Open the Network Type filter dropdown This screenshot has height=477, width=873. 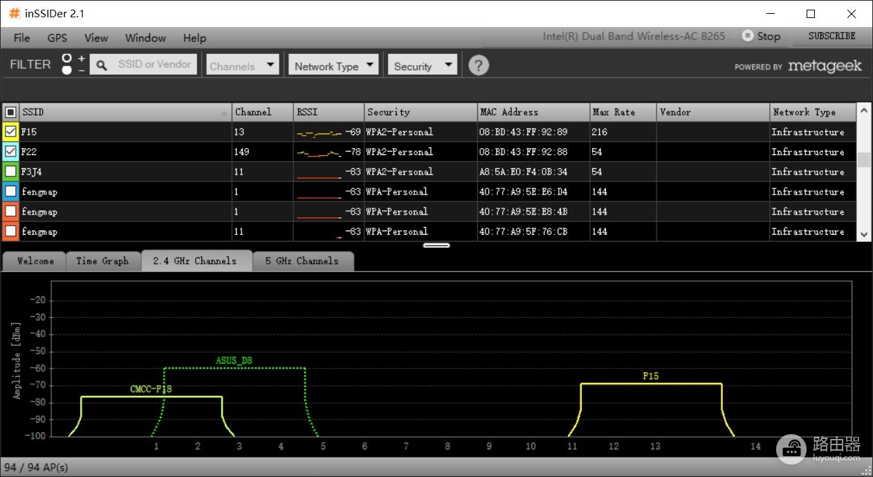tap(333, 66)
